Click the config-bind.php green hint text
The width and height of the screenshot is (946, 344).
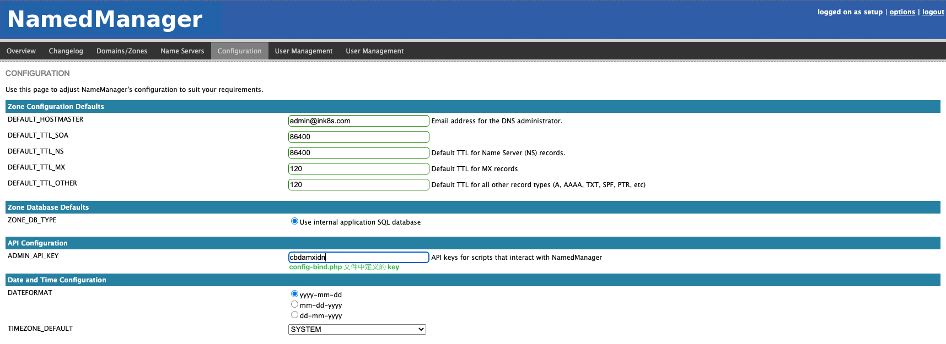coord(344,267)
